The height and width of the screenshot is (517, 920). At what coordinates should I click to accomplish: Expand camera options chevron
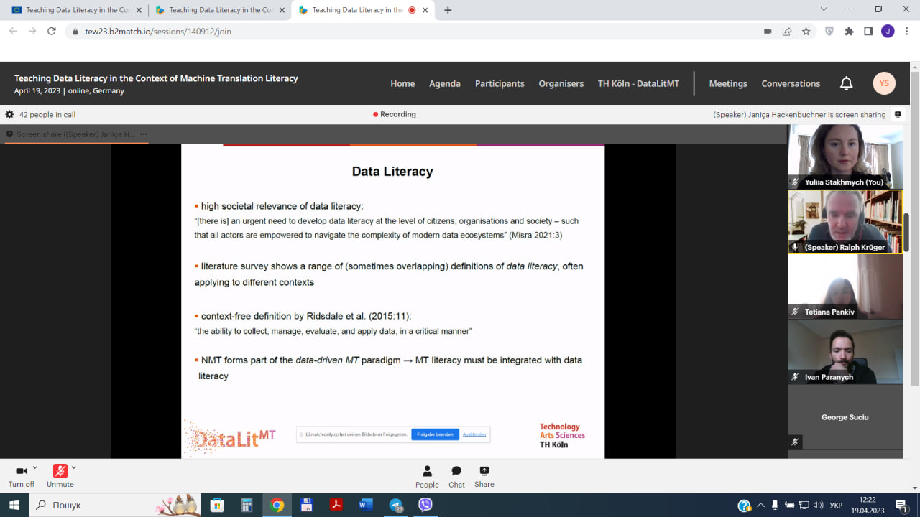pos(34,467)
